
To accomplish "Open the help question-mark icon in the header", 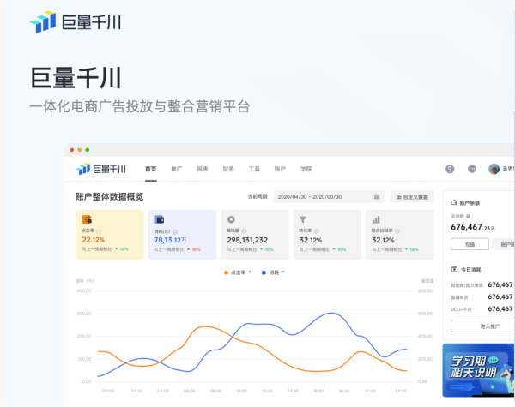I will (450, 169).
